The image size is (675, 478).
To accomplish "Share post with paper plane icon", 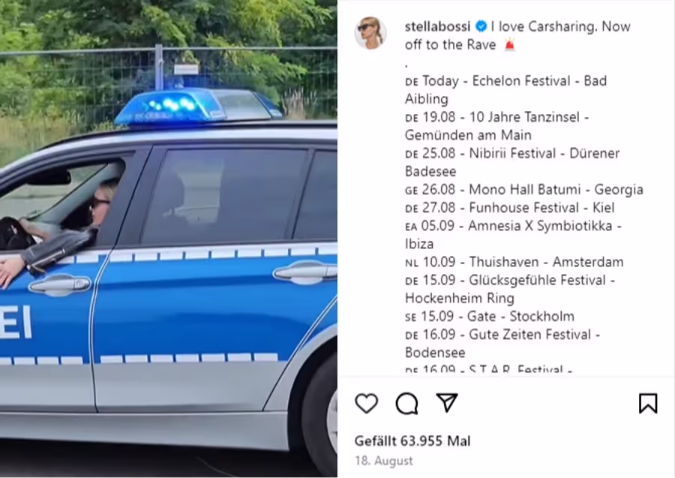I will pos(447,403).
